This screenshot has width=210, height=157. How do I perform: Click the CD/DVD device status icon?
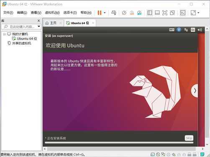tap(158, 154)
